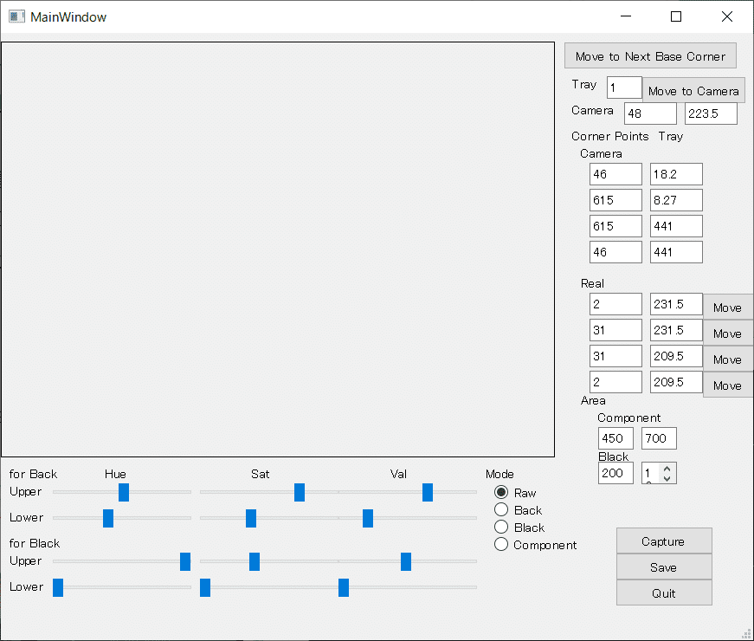The width and height of the screenshot is (754, 641).
Task: Click Move button for Real row 2, 231.5
Action: (x=727, y=307)
